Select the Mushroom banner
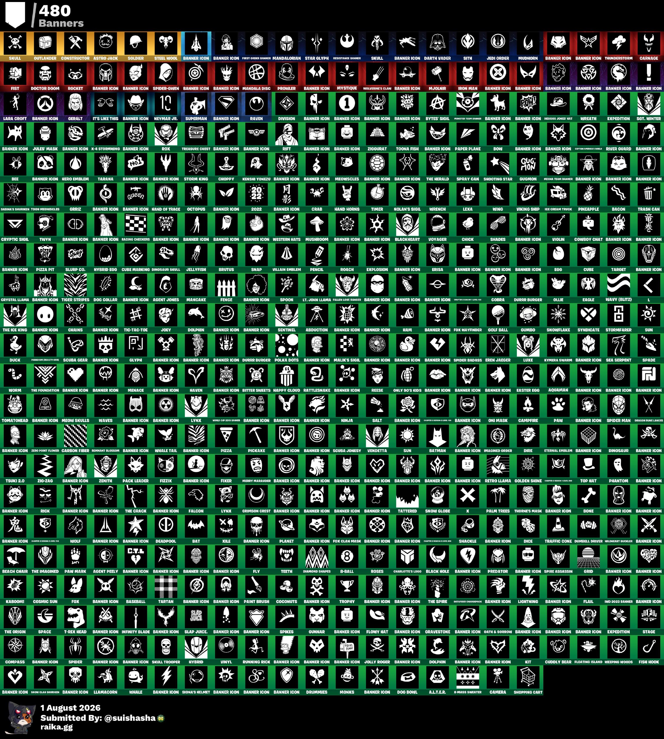The width and height of the screenshot is (664, 739). click(317, 227)
